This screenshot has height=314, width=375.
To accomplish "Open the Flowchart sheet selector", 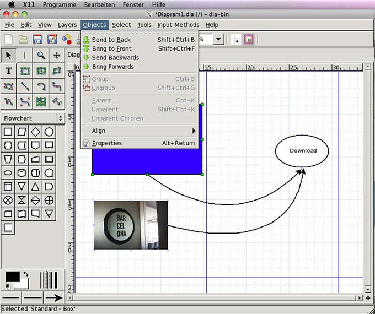I will [33, 118].
